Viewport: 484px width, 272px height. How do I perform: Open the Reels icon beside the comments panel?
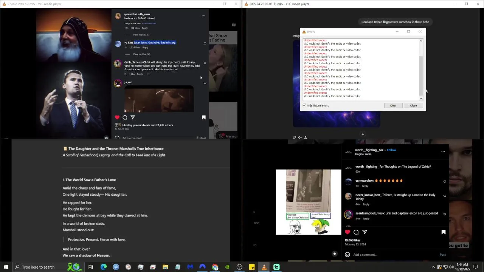click(x=234, y=25)
